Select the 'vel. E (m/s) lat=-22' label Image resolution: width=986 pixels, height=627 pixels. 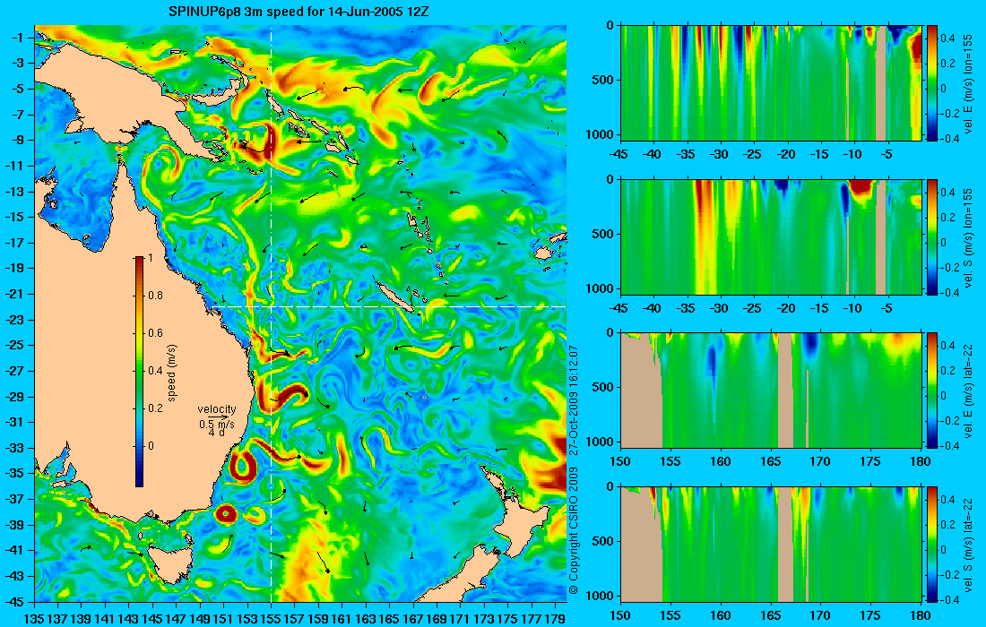coord(968,391)
